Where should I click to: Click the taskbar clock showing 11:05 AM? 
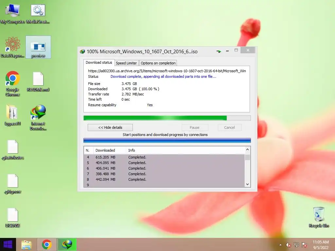click(321, 245)
